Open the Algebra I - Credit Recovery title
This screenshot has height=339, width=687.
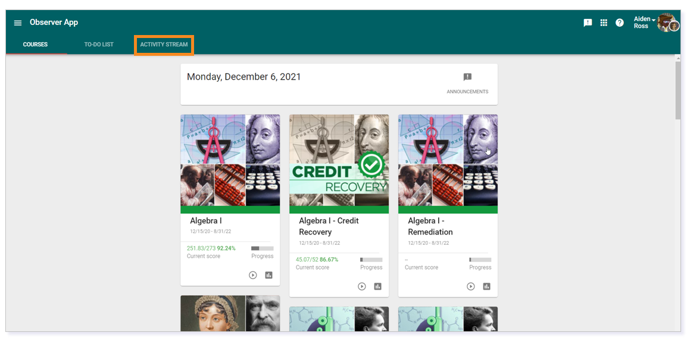[x=329, y=226]
